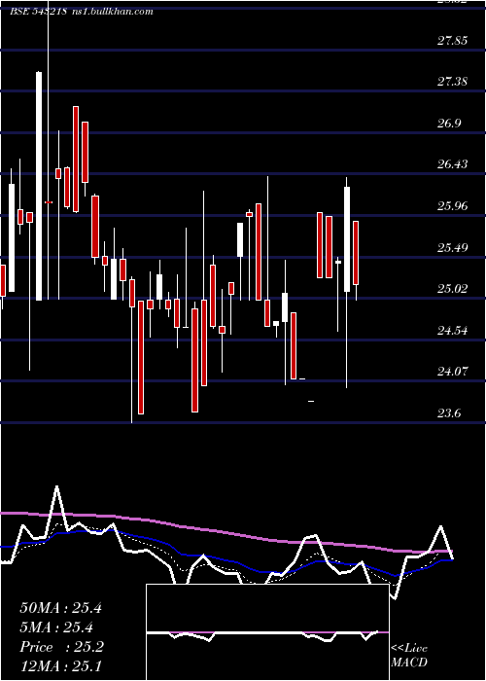Click the 26.9 price axis label
This screenshot has width=486, height=681.
(449, 124)
